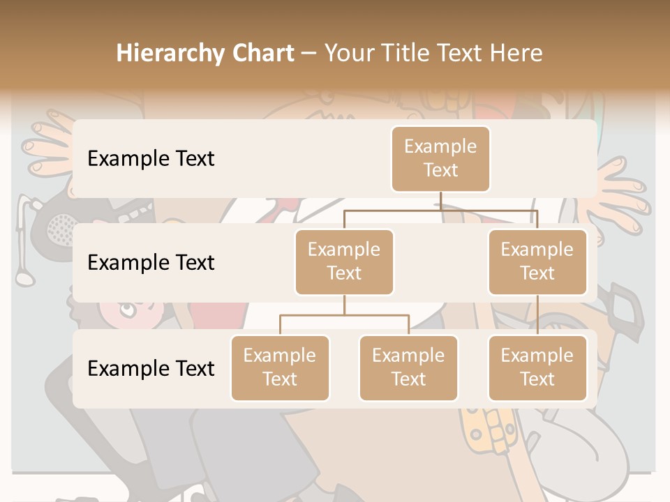Click the bold "Hierarchy Chart" words in the title
670x502 pixels.
(x=205, y=53)
